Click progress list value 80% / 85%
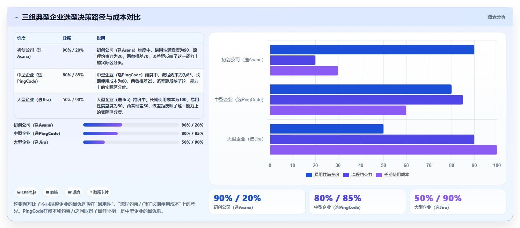This screenshot has height=228, width=520. pyautogui.click(x=192, y=134)
